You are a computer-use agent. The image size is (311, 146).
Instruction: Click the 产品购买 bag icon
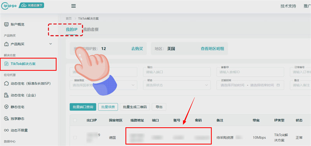point(7,44)
